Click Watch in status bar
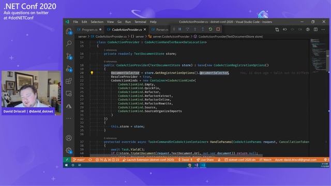Screen dimensions: 331x186 (x=265, y=160)
